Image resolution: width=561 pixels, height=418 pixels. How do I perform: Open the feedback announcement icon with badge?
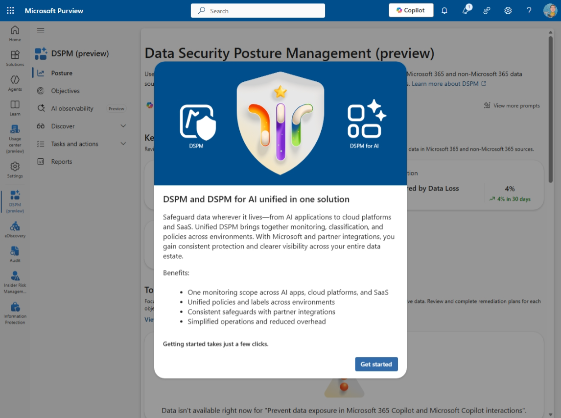(466, 10)
